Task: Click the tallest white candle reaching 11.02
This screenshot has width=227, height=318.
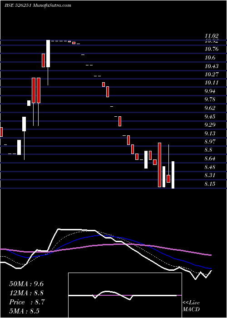Action: [x=48, y=54]
